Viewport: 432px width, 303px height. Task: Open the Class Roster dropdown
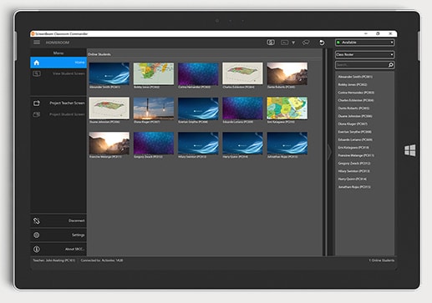(364, 54)
